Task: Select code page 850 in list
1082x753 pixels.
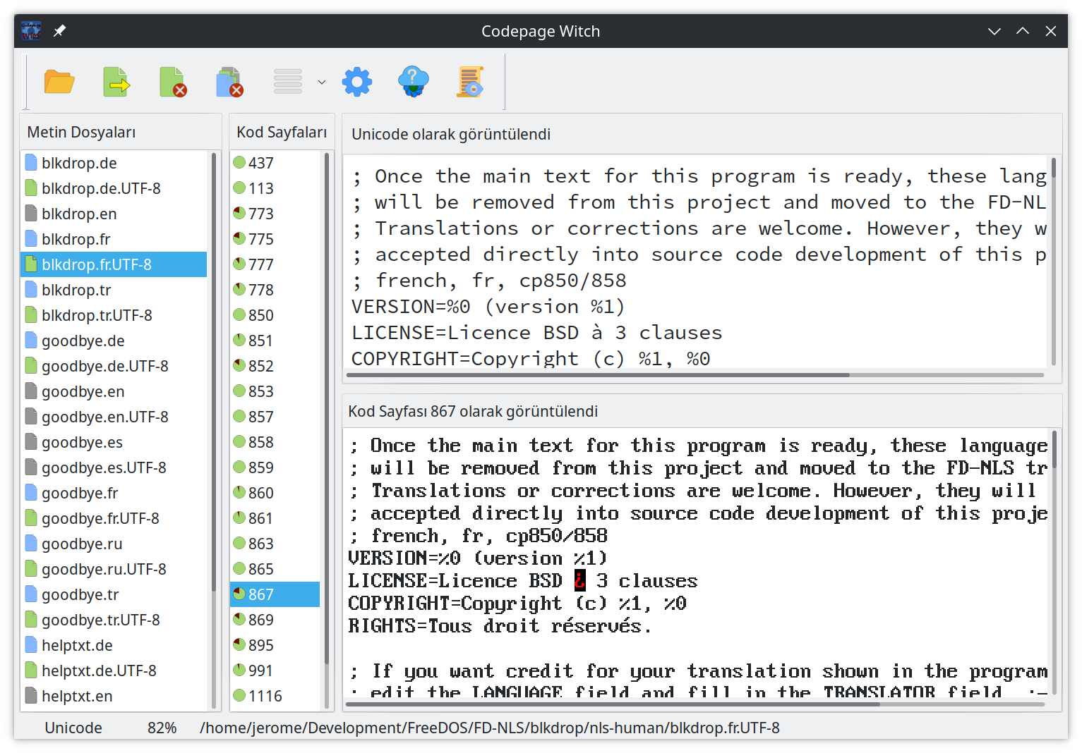Action: (x=260, y=315)
